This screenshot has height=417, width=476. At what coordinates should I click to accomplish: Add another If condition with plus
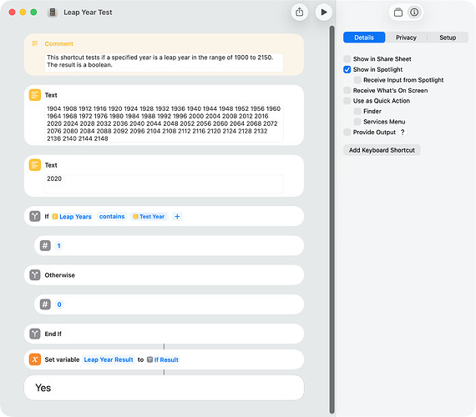click(x=177, y=216)
